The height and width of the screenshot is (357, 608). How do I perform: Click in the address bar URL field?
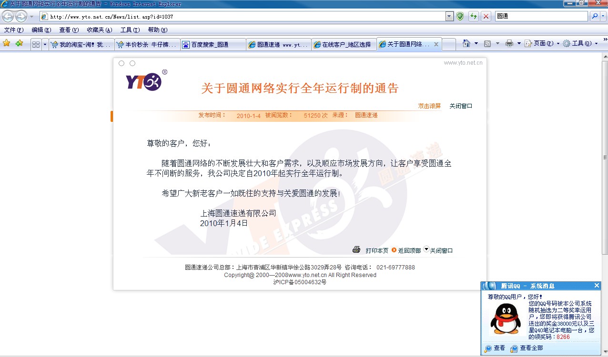click(x=248, y=16)
